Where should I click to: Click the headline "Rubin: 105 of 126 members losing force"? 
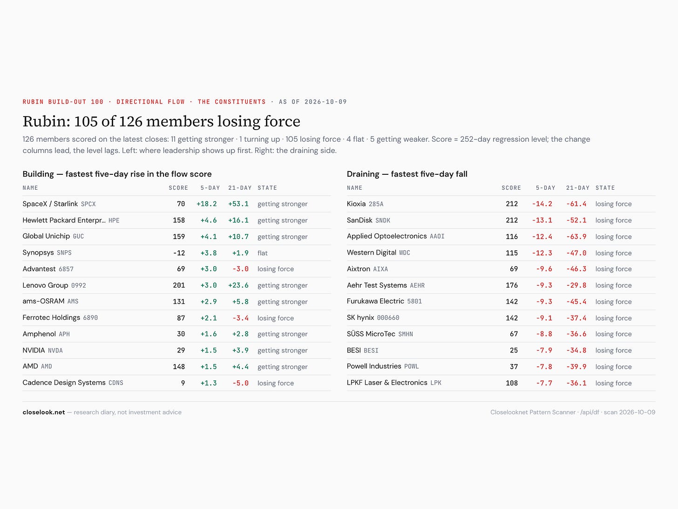[x=162, y=121]
